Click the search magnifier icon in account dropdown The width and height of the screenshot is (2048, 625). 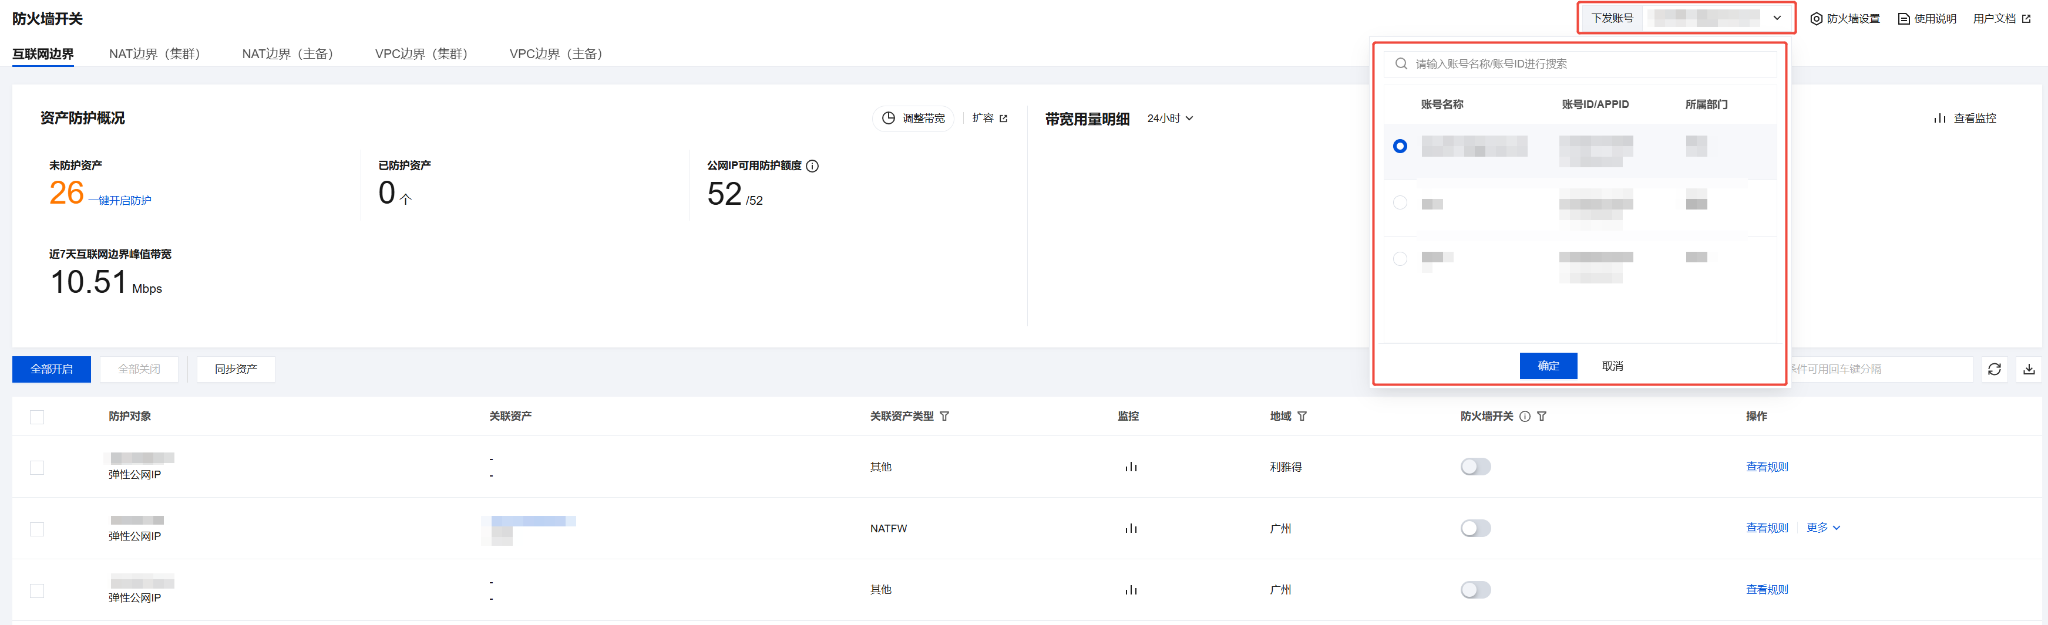pyautogui.click(x=1401, y=63)
